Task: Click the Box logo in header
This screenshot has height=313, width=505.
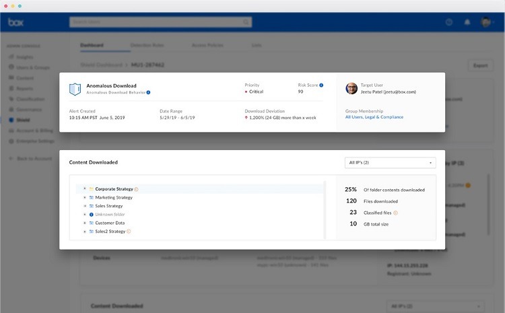Action: [x=15, y=22]
